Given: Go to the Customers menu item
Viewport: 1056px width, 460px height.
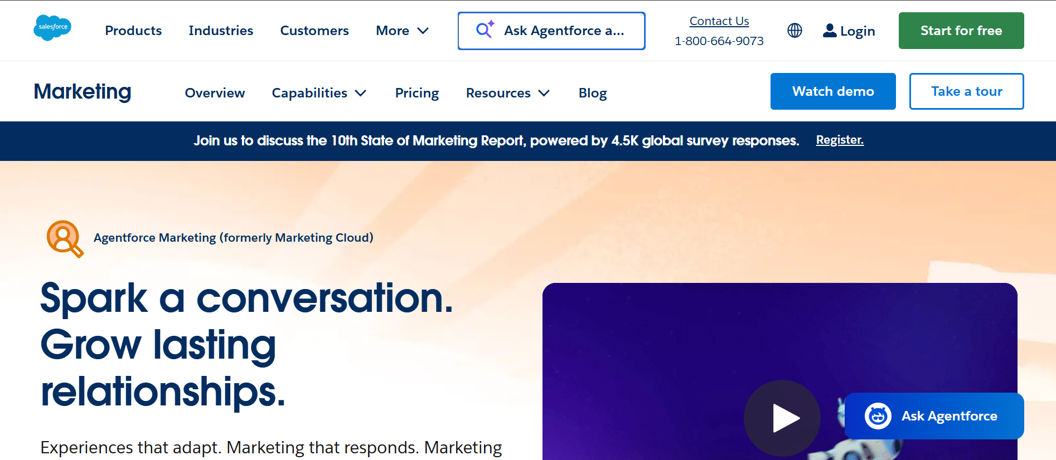Looking at the screenshot, I should [x=314, y=31].
